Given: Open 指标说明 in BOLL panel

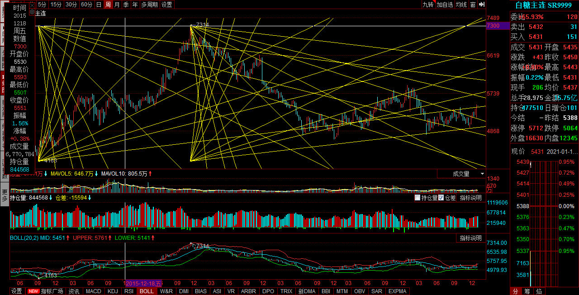Looking at the screenshot, I should tap(471, 238).
